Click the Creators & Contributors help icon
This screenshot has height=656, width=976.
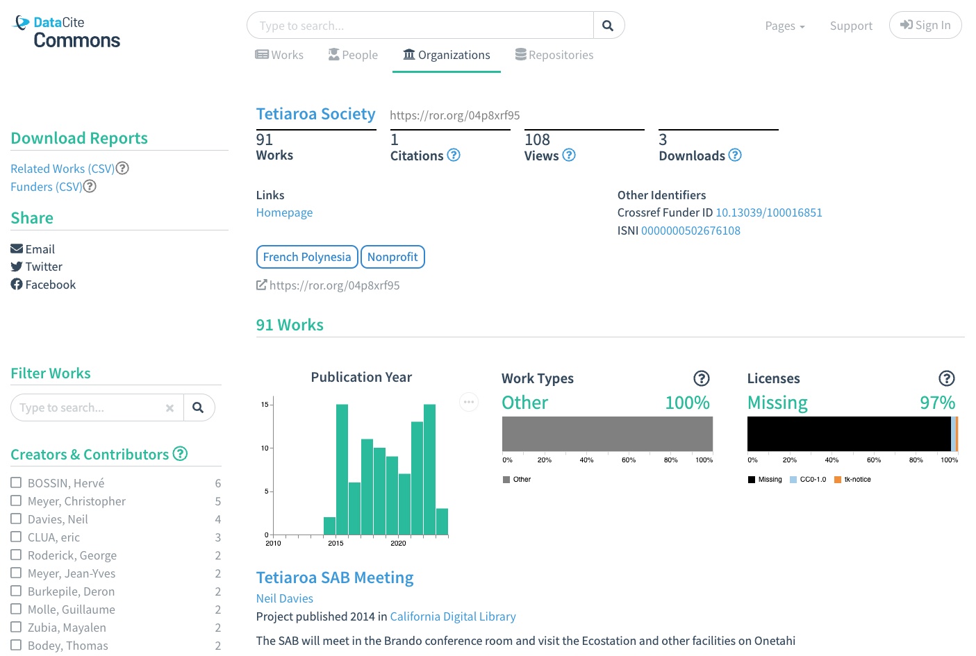click(x=181, y=454)
